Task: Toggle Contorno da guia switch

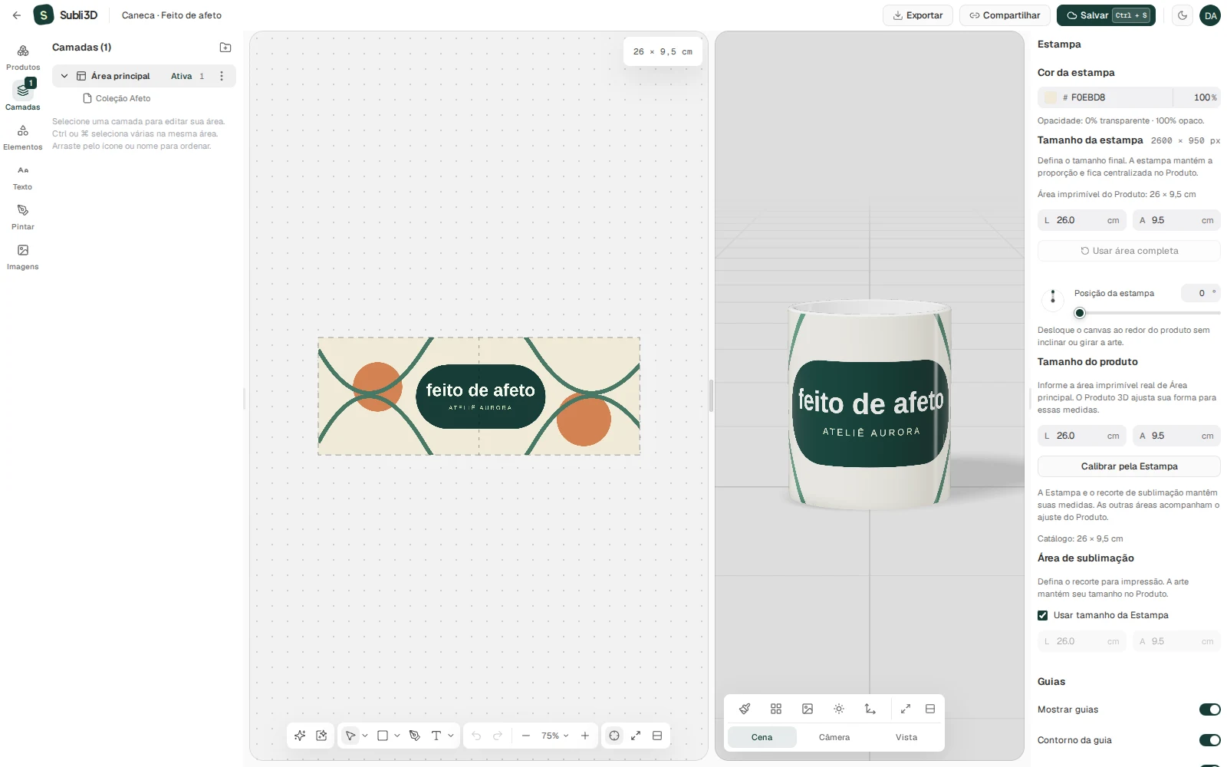Action: click(x=1210, y=740)
